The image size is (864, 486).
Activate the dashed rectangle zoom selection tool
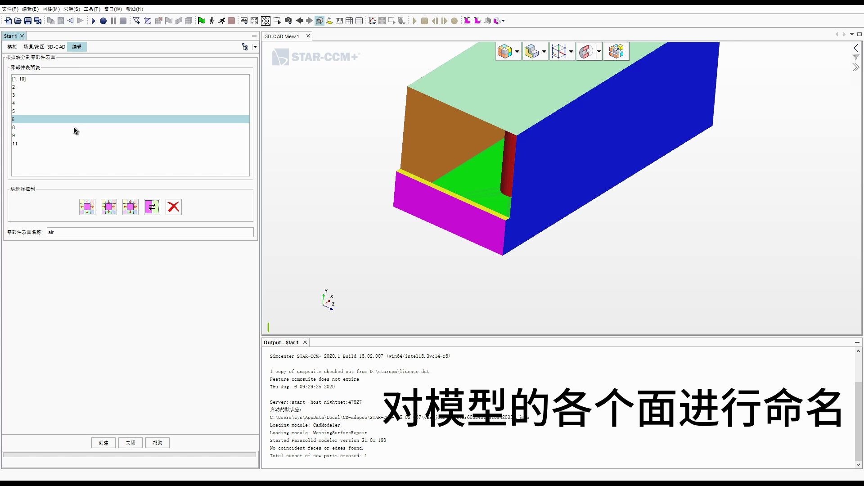(277, 21)
